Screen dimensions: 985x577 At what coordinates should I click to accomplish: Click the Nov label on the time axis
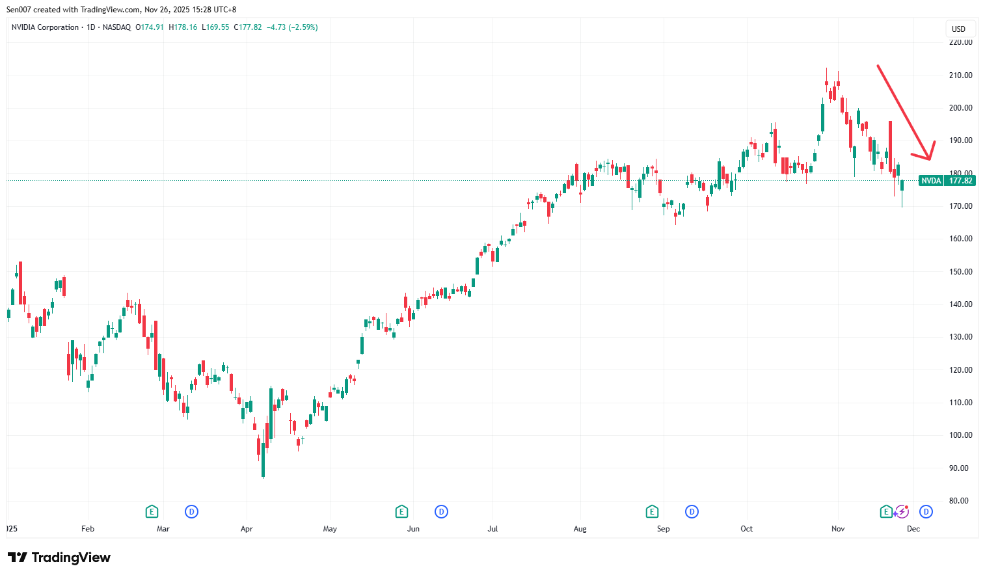pos(837,529)
